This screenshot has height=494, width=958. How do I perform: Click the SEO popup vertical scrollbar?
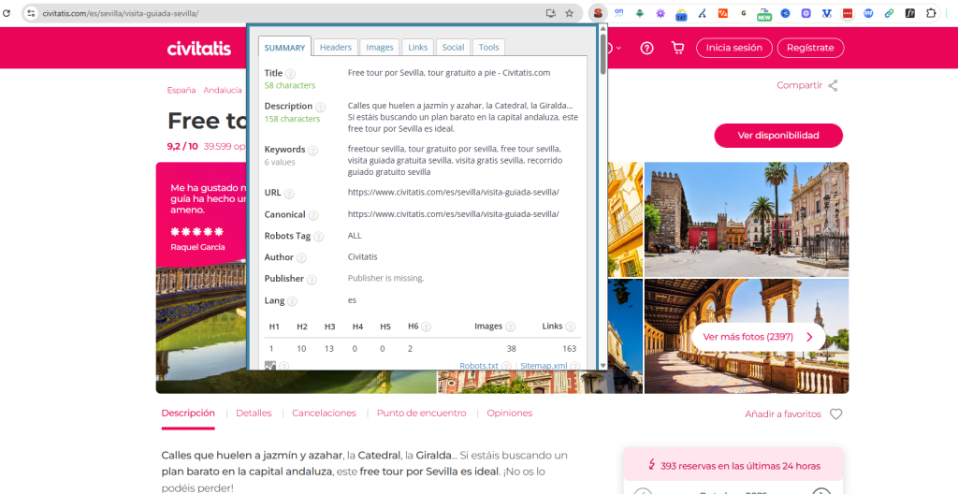(602, 187)
